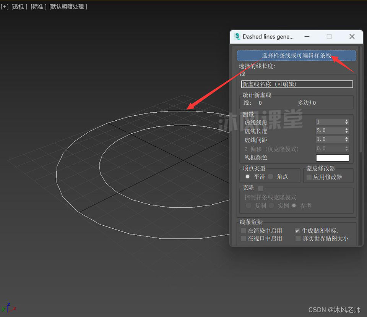Click the 选择的线长度 label text

pos(257,66)
